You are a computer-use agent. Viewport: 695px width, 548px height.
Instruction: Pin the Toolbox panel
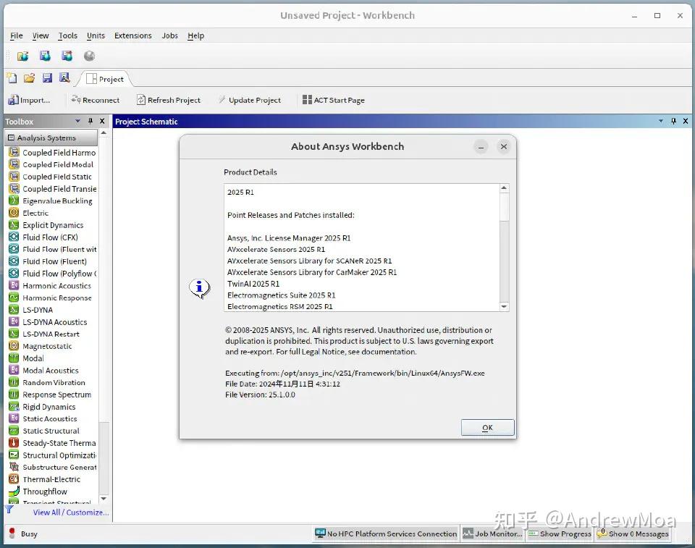tap(90, 121)
